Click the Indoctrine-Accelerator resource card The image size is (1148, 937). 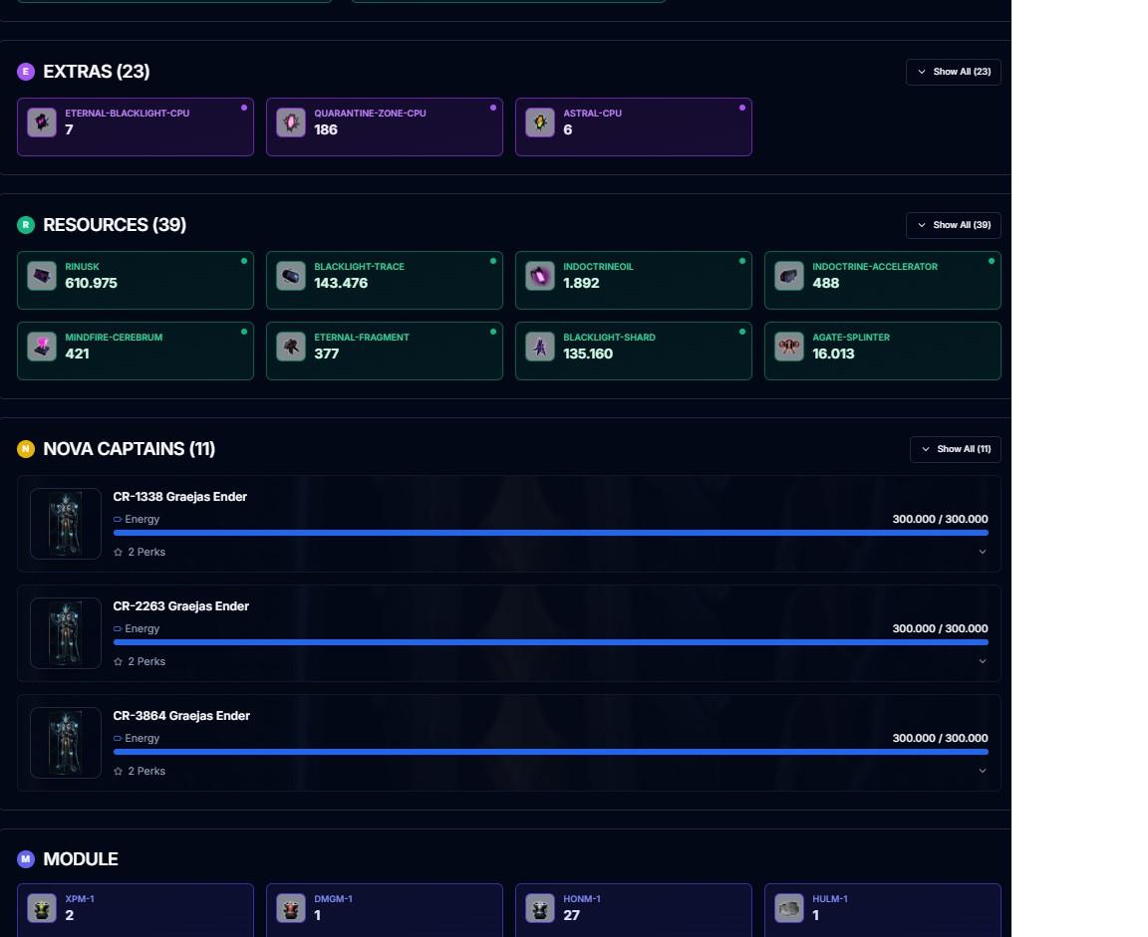click(882, 280)
